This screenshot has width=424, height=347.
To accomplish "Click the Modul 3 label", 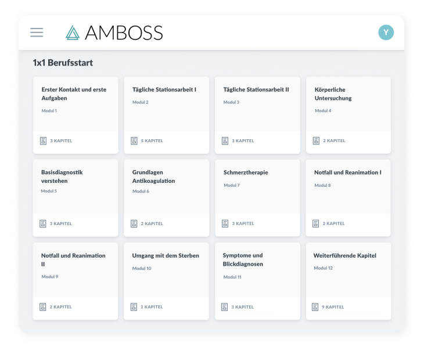I will pos(231,102).
